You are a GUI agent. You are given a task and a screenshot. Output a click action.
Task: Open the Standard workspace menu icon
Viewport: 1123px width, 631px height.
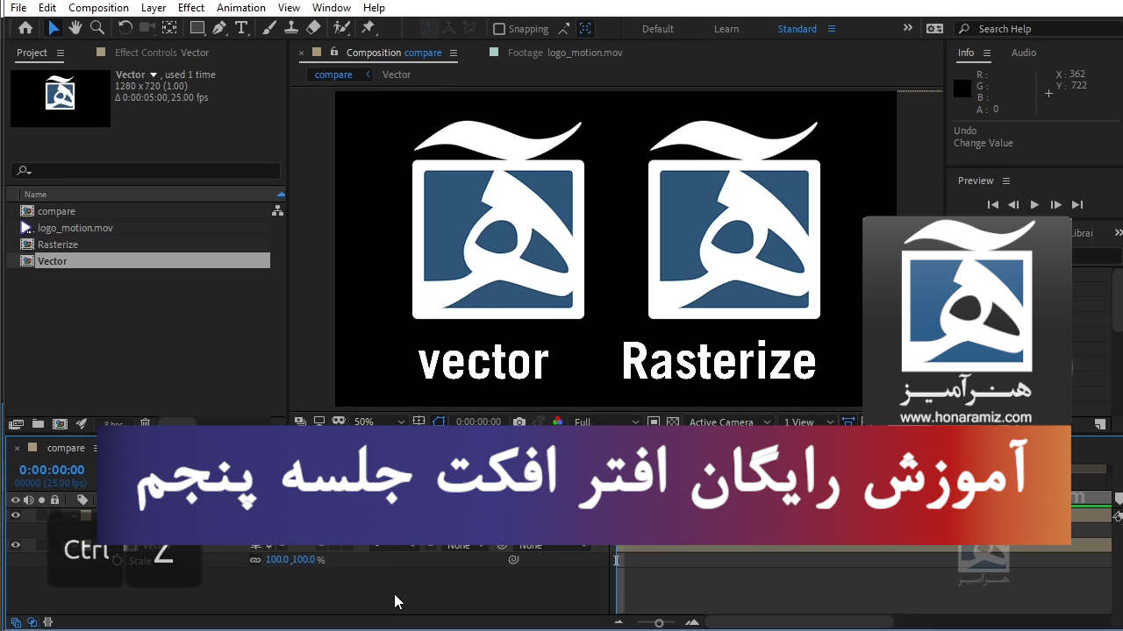coord(832,29)
